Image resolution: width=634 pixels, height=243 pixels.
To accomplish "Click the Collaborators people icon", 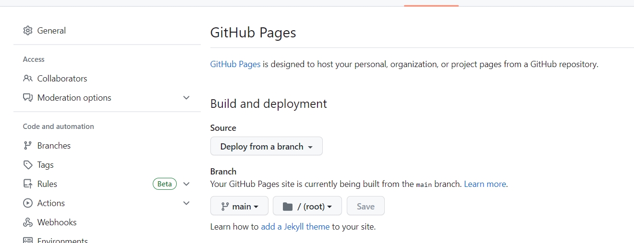I will pos(28,79).
